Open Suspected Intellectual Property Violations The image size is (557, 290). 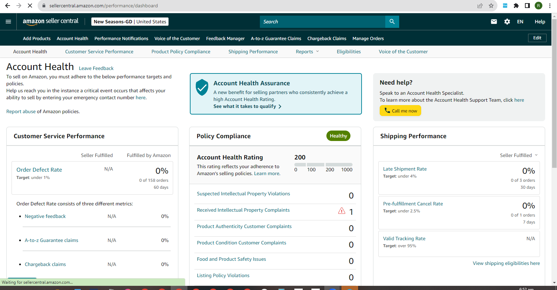(x=243, y=194)
